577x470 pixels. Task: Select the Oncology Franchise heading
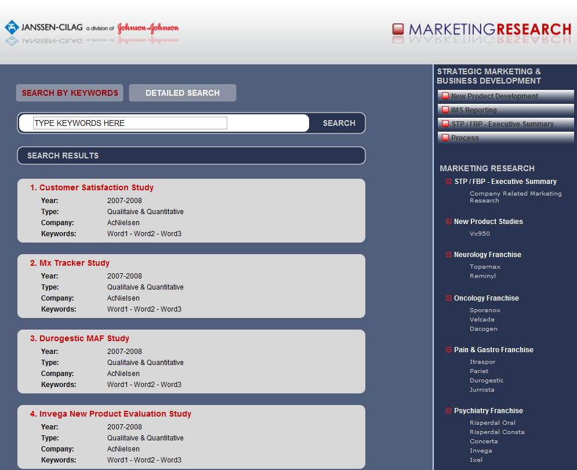tap(486, 298)
